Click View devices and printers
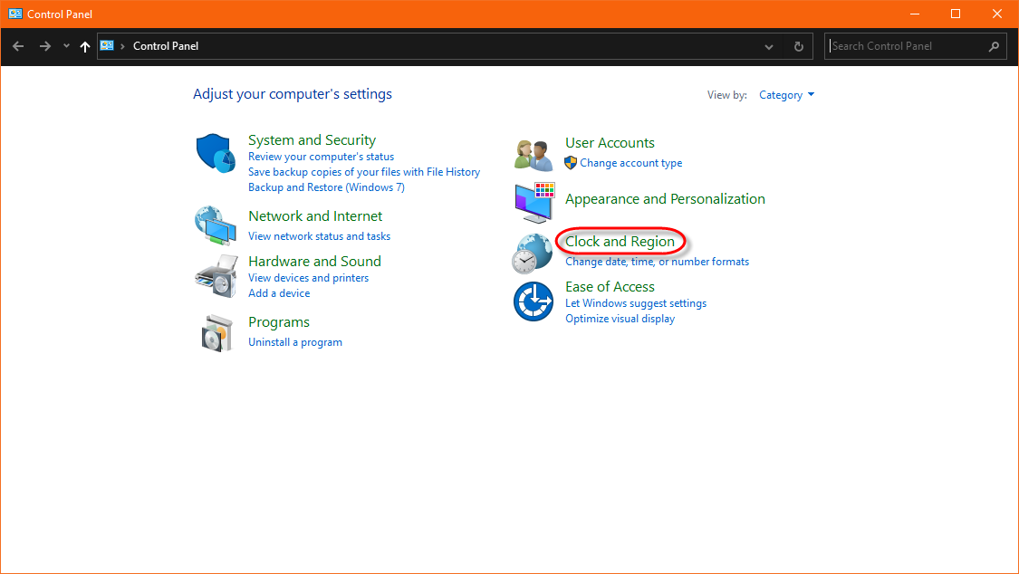Image resolution: width=1019 pixels, height=574 pixels. (308, 278)
